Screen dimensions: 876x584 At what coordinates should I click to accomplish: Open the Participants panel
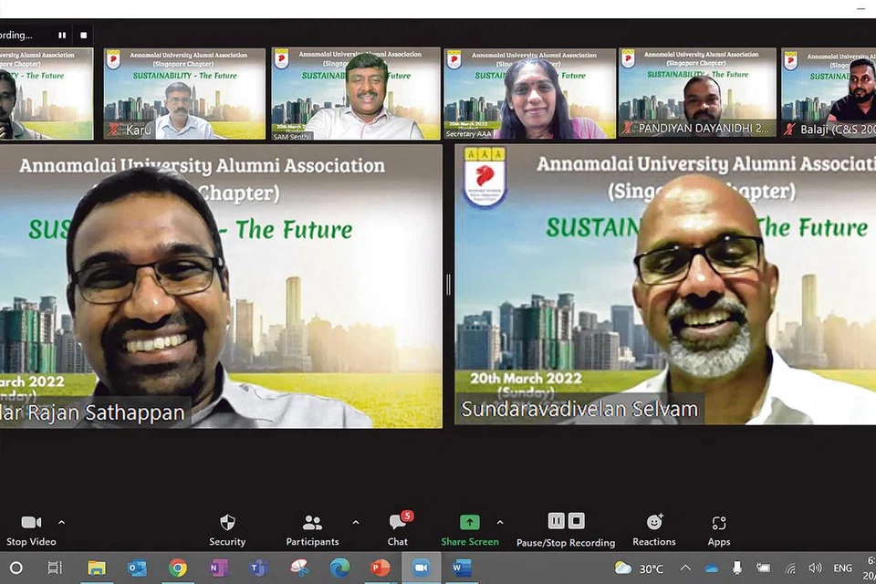coord(312,523)
